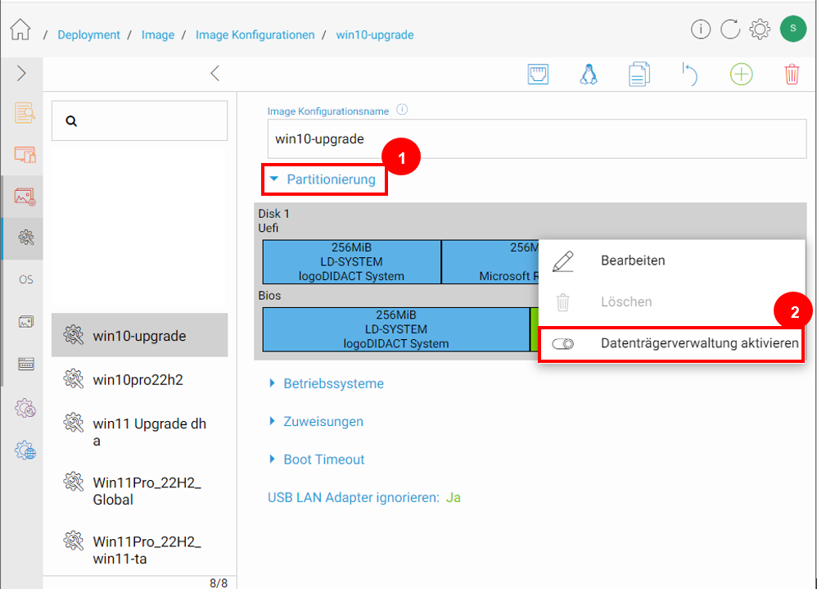Click the Disk 1 label
Image resolution: width=817 pixels, height=589 pixels.
click(x=273, y=214)
